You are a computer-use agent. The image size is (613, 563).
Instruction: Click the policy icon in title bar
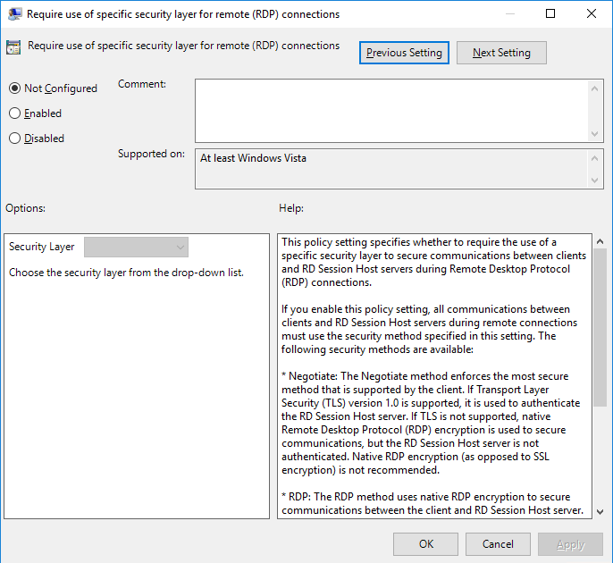click(x=14, y=14)
